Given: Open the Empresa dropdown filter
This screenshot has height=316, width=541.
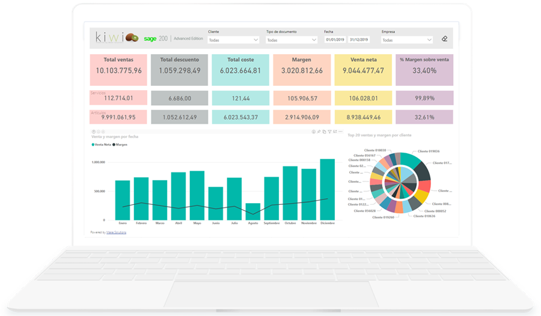Looking at the screenshot, I should [407, 40].
